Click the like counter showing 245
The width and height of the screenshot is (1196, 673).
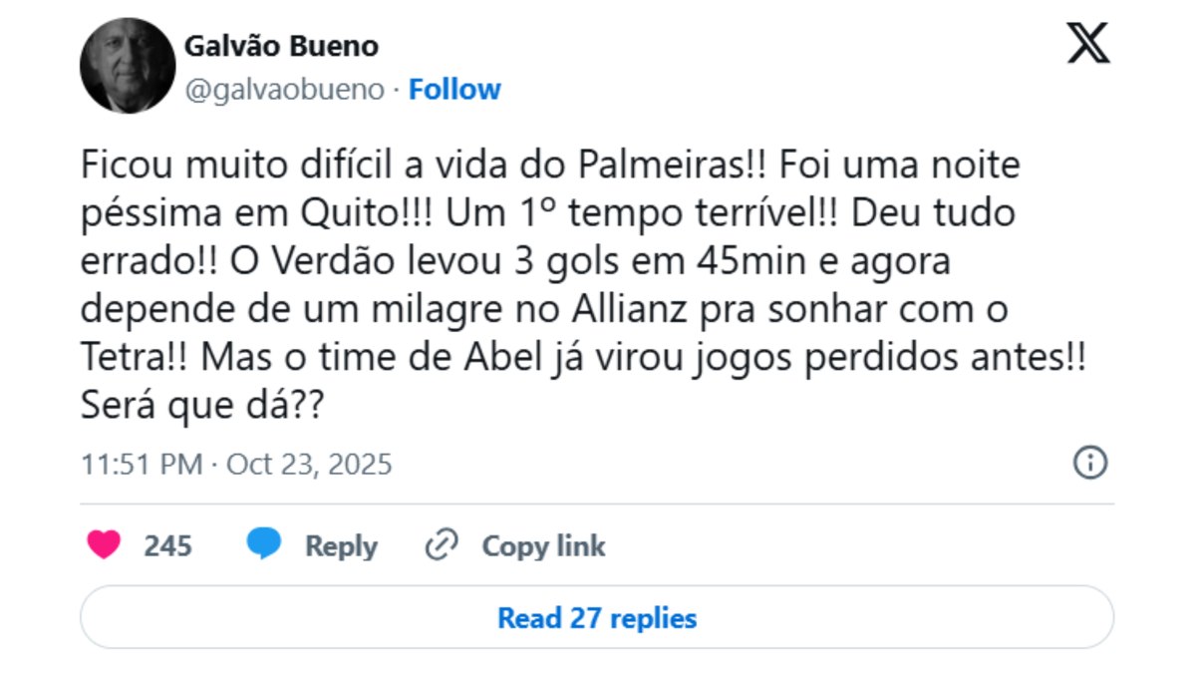(167, 545)
